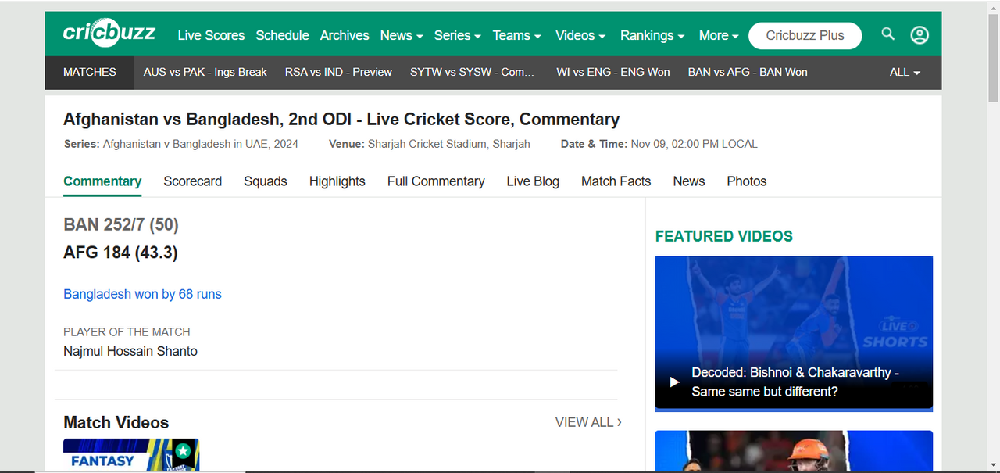Open BAN vs AFG - BAN Won match

(748, 72)
